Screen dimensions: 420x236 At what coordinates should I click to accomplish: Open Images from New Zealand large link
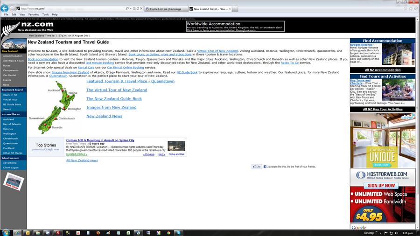pyautogui.click(x=111, y=107)
